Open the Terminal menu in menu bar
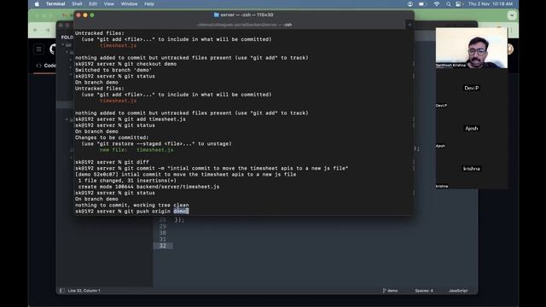 (55, 3)
